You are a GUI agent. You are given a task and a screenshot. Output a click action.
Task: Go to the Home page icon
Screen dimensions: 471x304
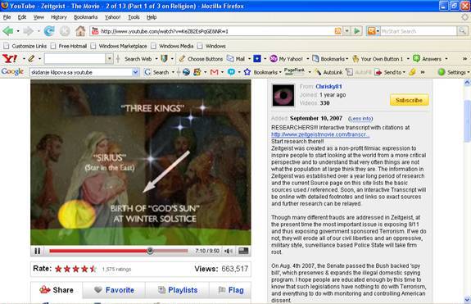[80, 31]
